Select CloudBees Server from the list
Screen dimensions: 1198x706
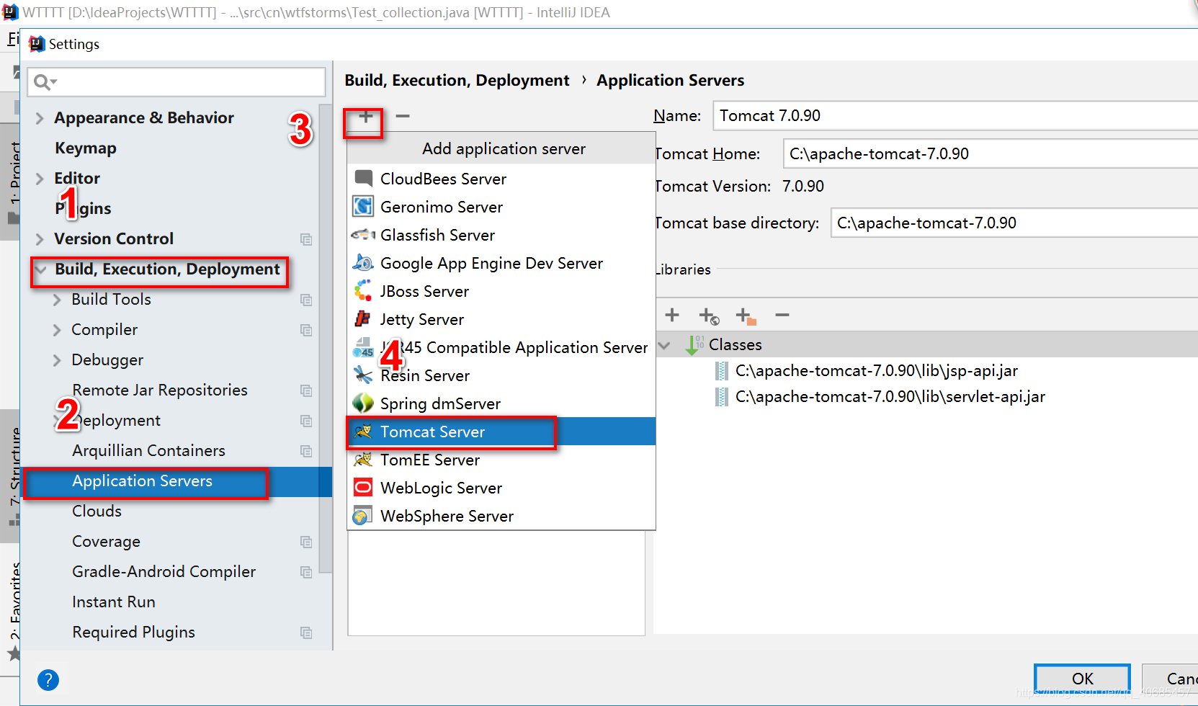click(x=501, y=179)
